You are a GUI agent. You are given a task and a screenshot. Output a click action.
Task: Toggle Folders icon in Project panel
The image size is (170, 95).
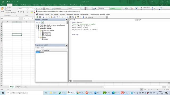point(42,22)
